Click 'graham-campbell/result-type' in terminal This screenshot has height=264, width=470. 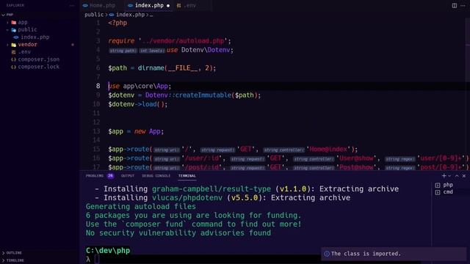tap(211, 189)
